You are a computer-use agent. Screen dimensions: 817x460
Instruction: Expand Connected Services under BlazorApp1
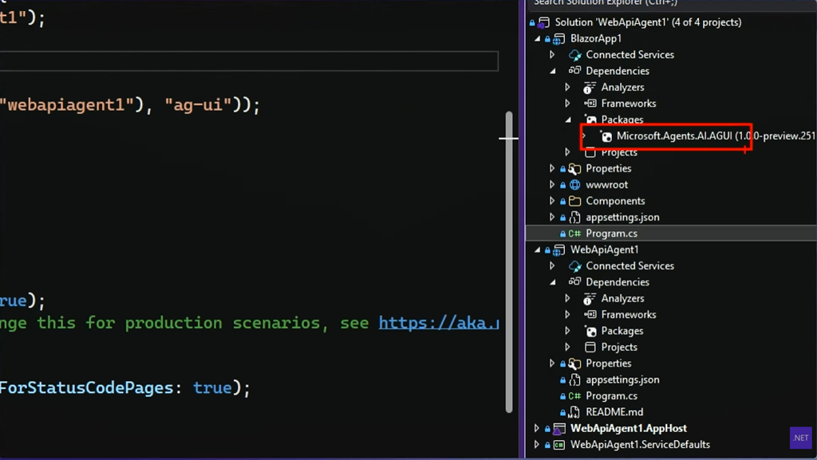[x=552, y=55]
